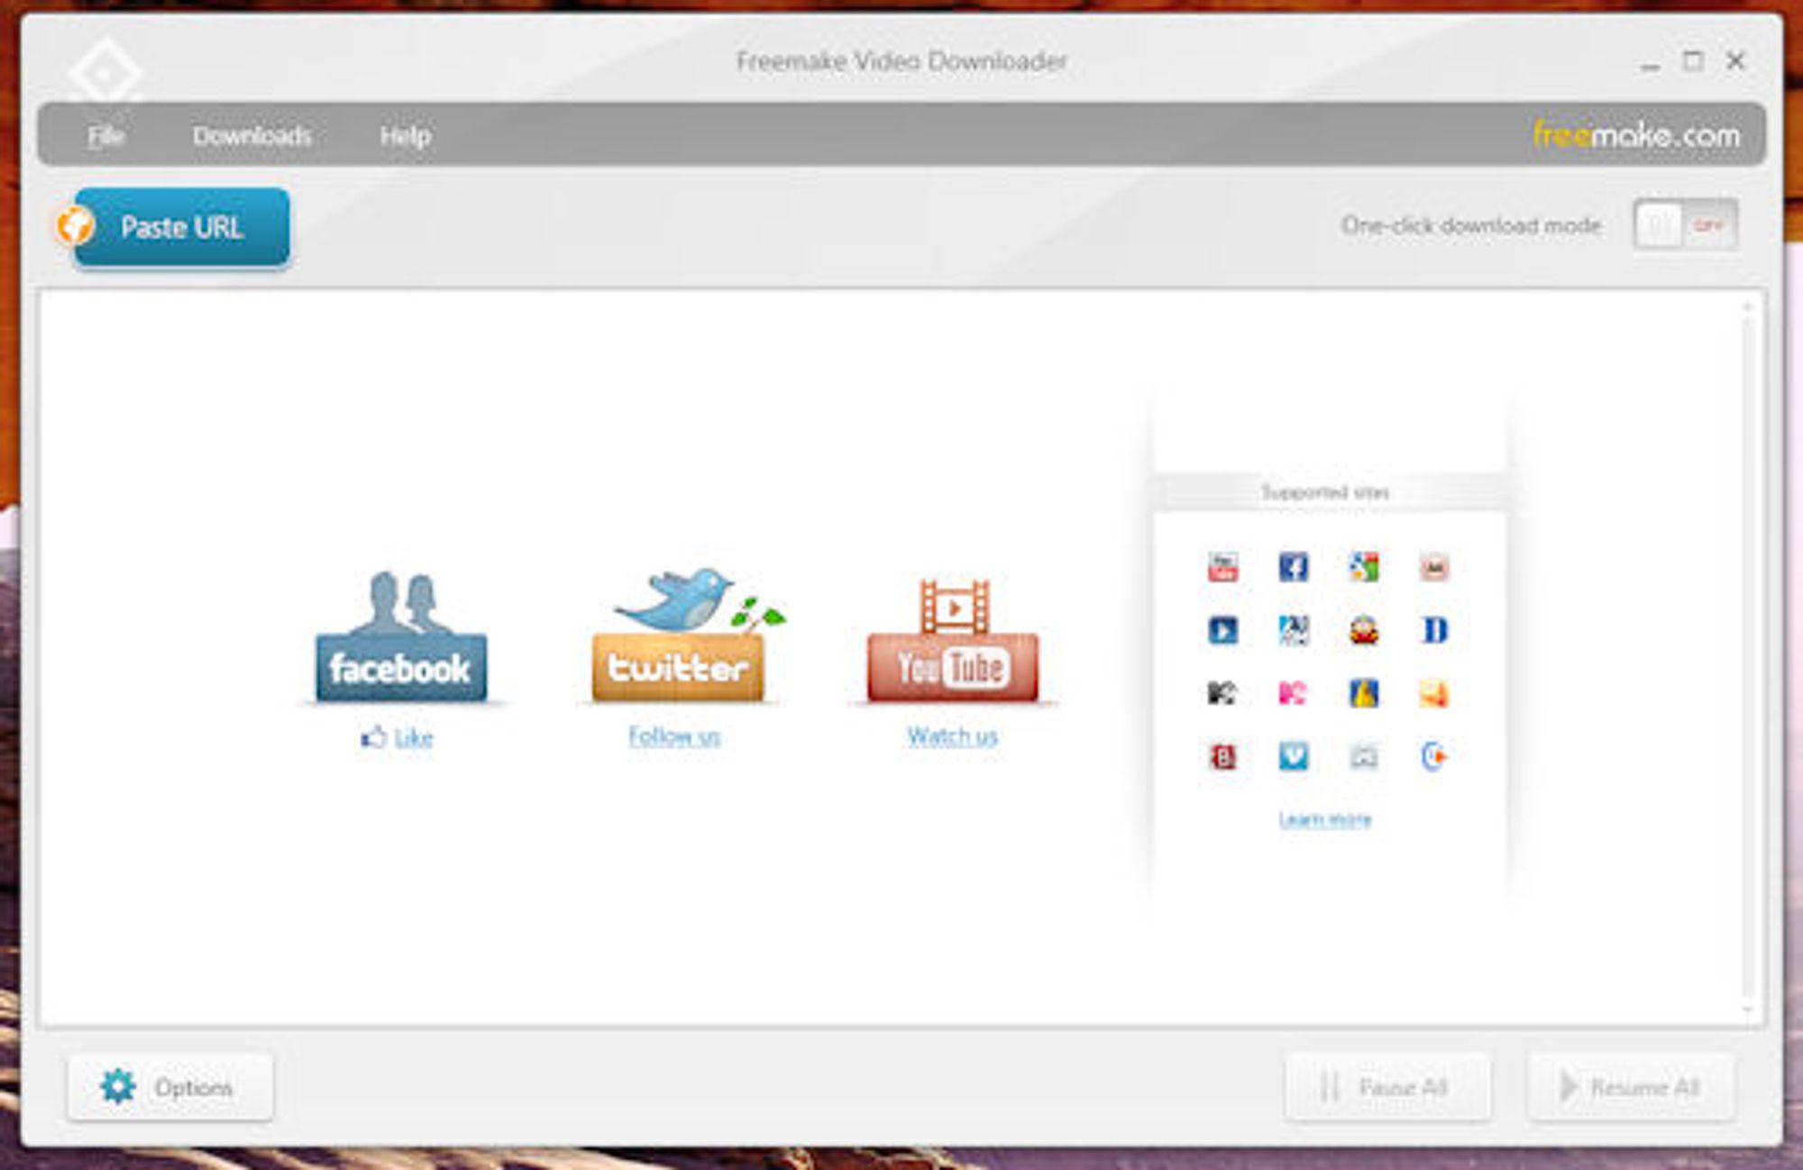Click the YouTube icon in Supported sites
The height and width of the screenshot is (1170, 1803).
(x=1222, y=567)
